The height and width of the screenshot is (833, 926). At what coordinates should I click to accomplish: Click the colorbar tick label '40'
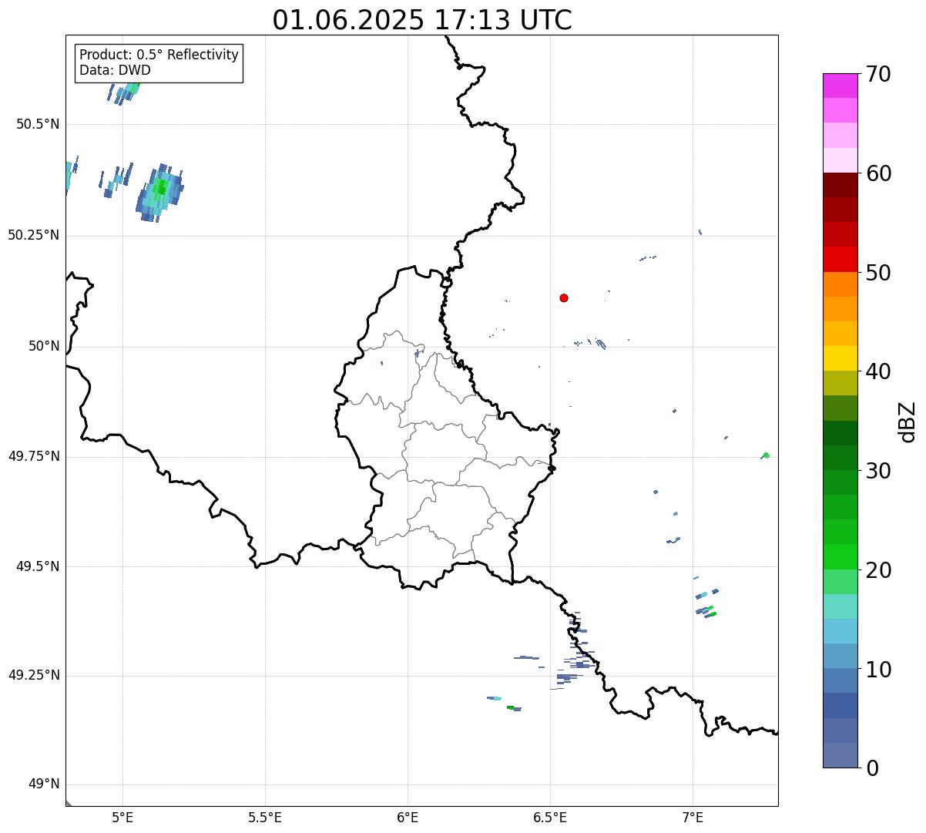[878, 371]
